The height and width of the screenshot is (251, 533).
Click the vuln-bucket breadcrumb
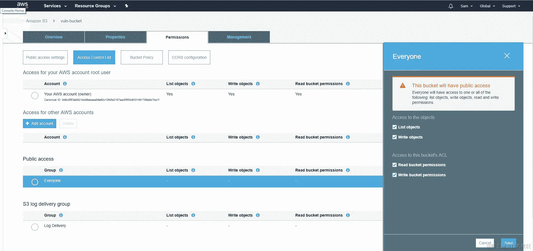tap(71, 21)
